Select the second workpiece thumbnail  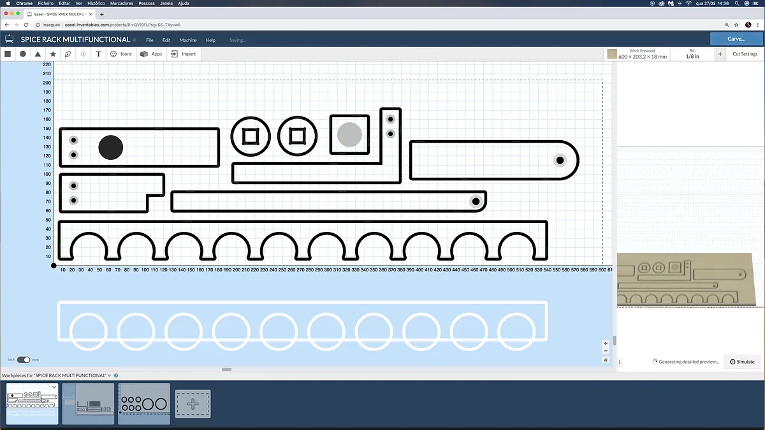(88, 404)
